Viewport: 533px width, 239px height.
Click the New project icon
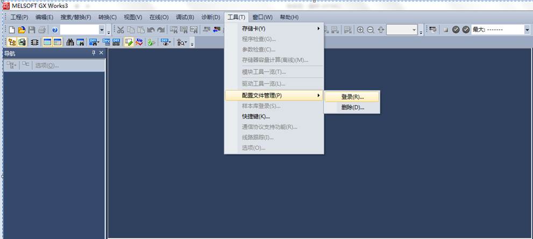(x=12, y=30)
